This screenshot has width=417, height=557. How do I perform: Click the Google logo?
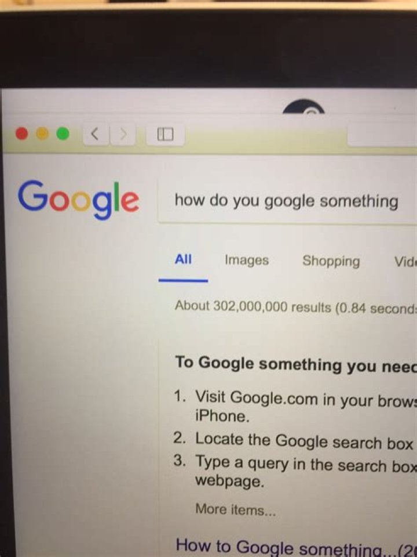(x=78, y=199)
